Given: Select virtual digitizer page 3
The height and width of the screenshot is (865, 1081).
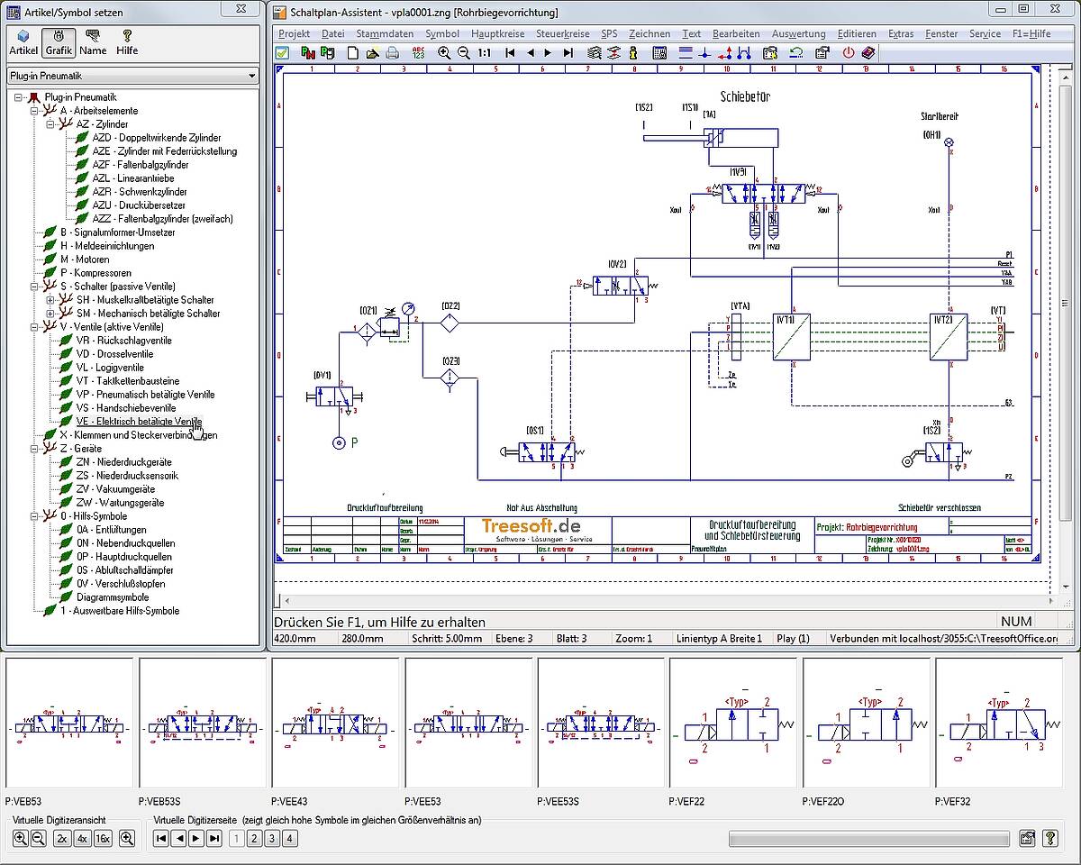Looking at the screenshot, I should click(x=272, y=839).
